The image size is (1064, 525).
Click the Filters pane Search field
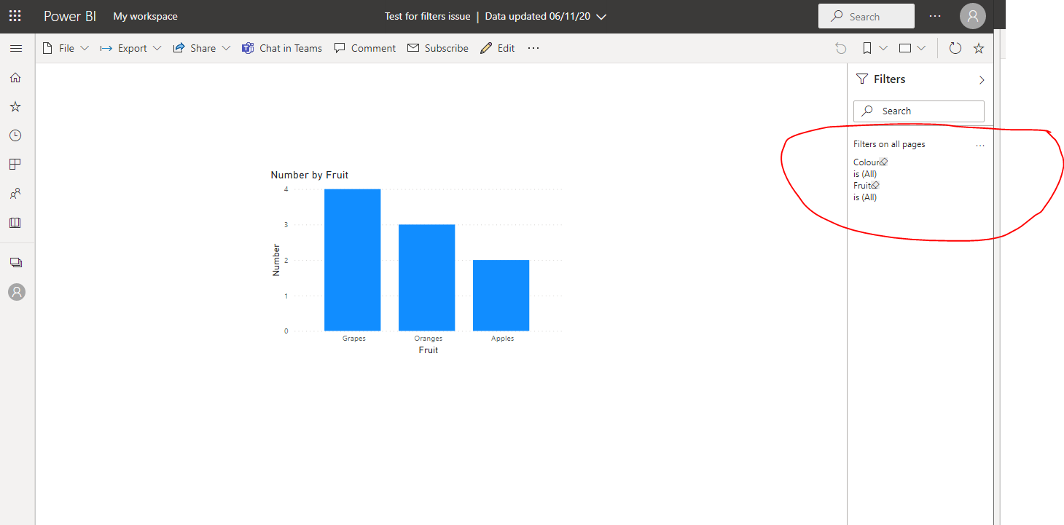click(919, 111)
